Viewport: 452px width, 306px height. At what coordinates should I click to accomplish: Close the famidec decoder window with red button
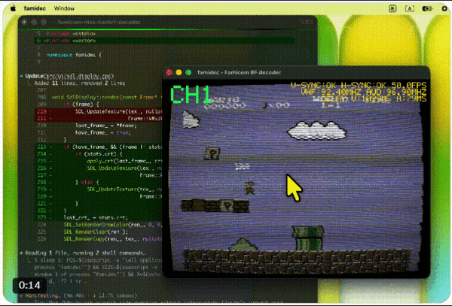(x=169, y=72)
